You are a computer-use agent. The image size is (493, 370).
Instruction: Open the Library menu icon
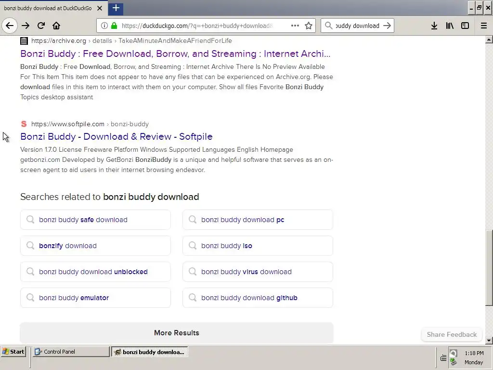point(450,26)
